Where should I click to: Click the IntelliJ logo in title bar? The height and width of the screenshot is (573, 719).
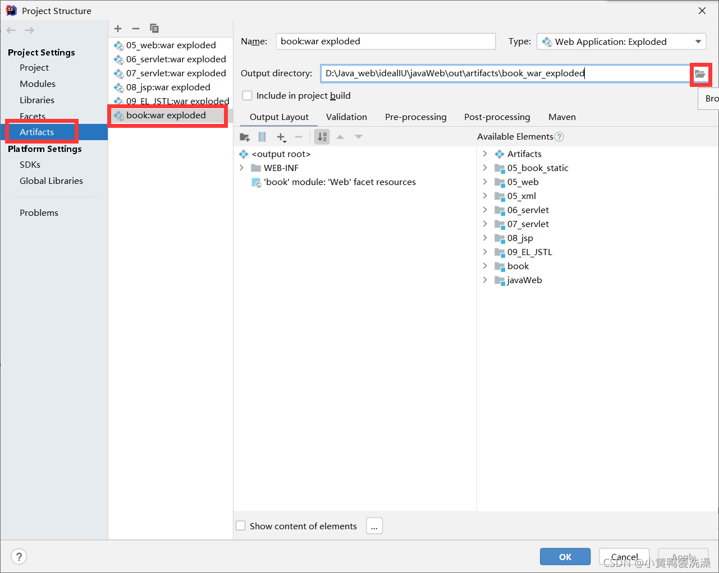(x=11, y=11)
